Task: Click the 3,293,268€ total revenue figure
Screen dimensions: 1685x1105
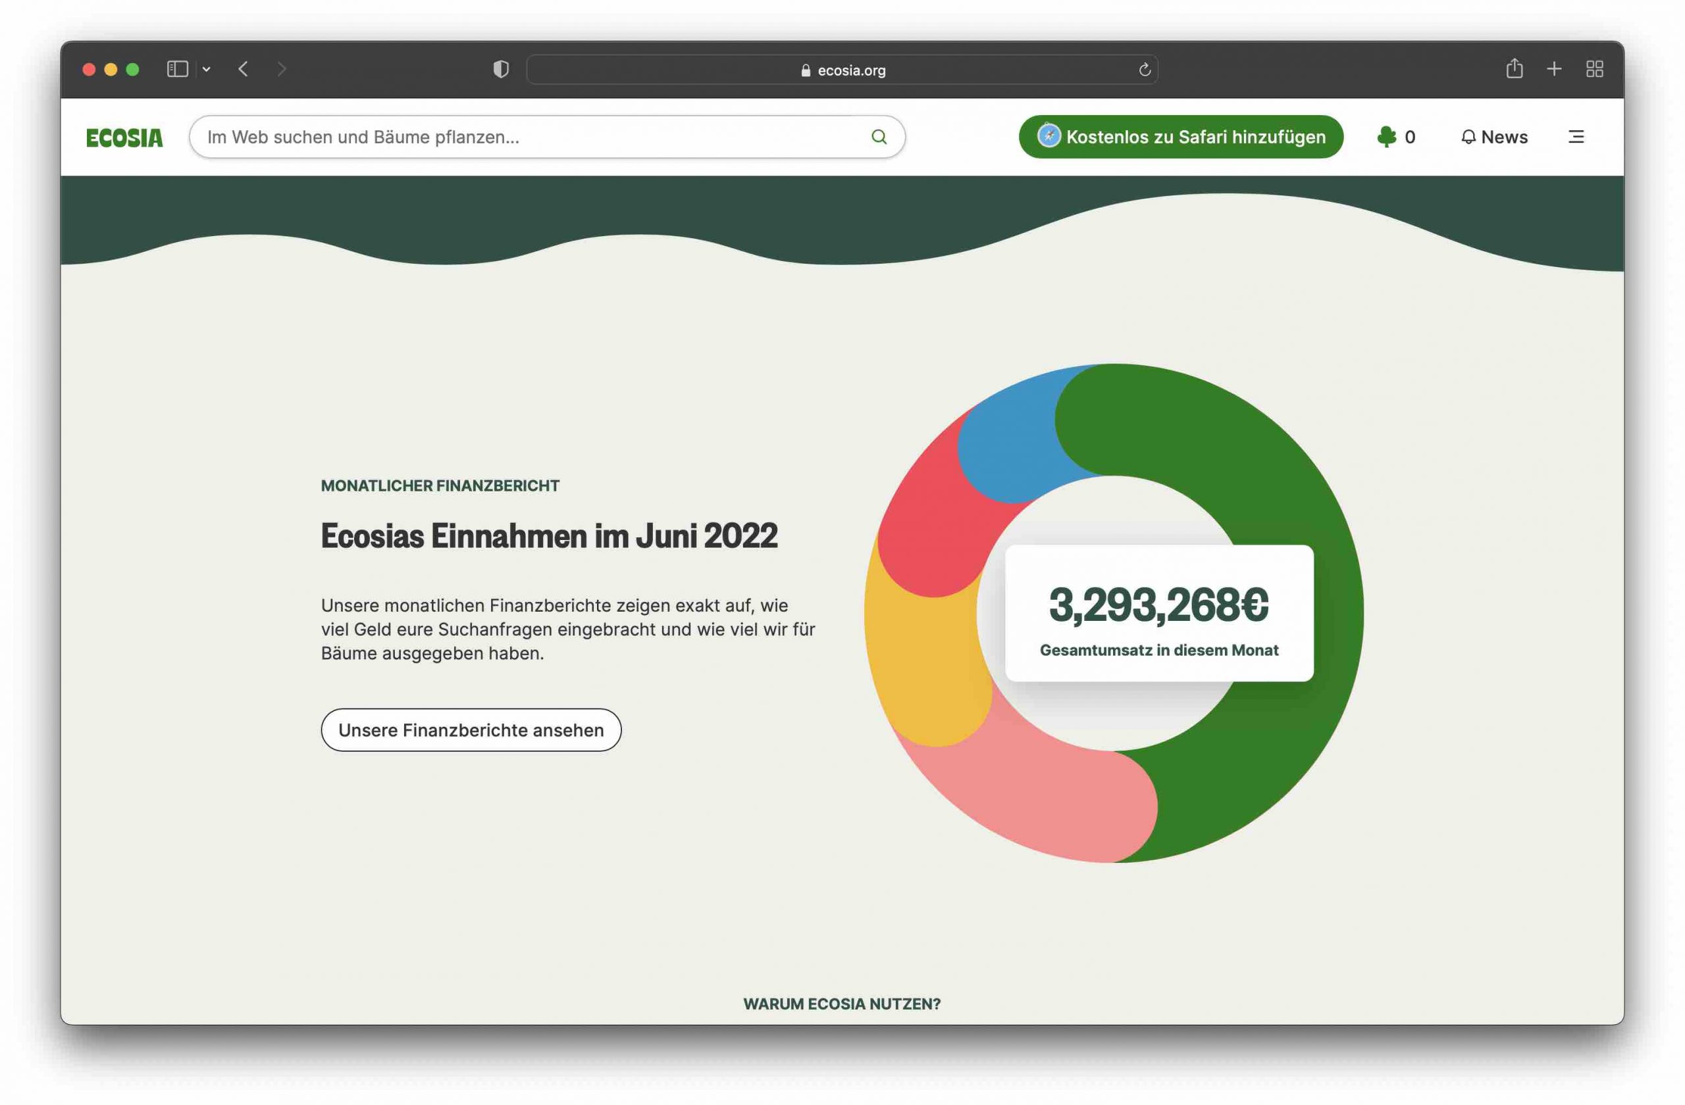Action: click(1159, 605)
